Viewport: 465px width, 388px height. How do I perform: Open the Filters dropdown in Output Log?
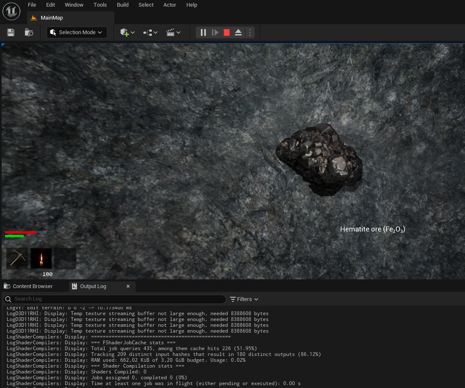[x=244, y=299]
